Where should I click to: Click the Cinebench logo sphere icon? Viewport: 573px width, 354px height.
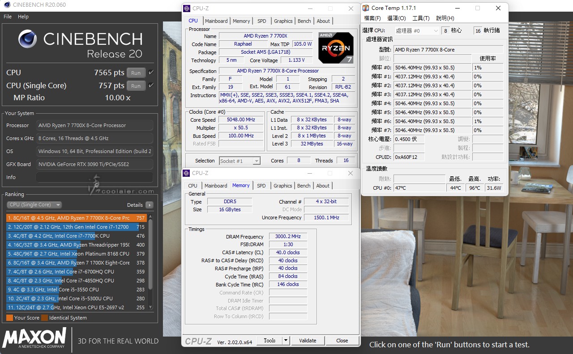pos(27,39)
